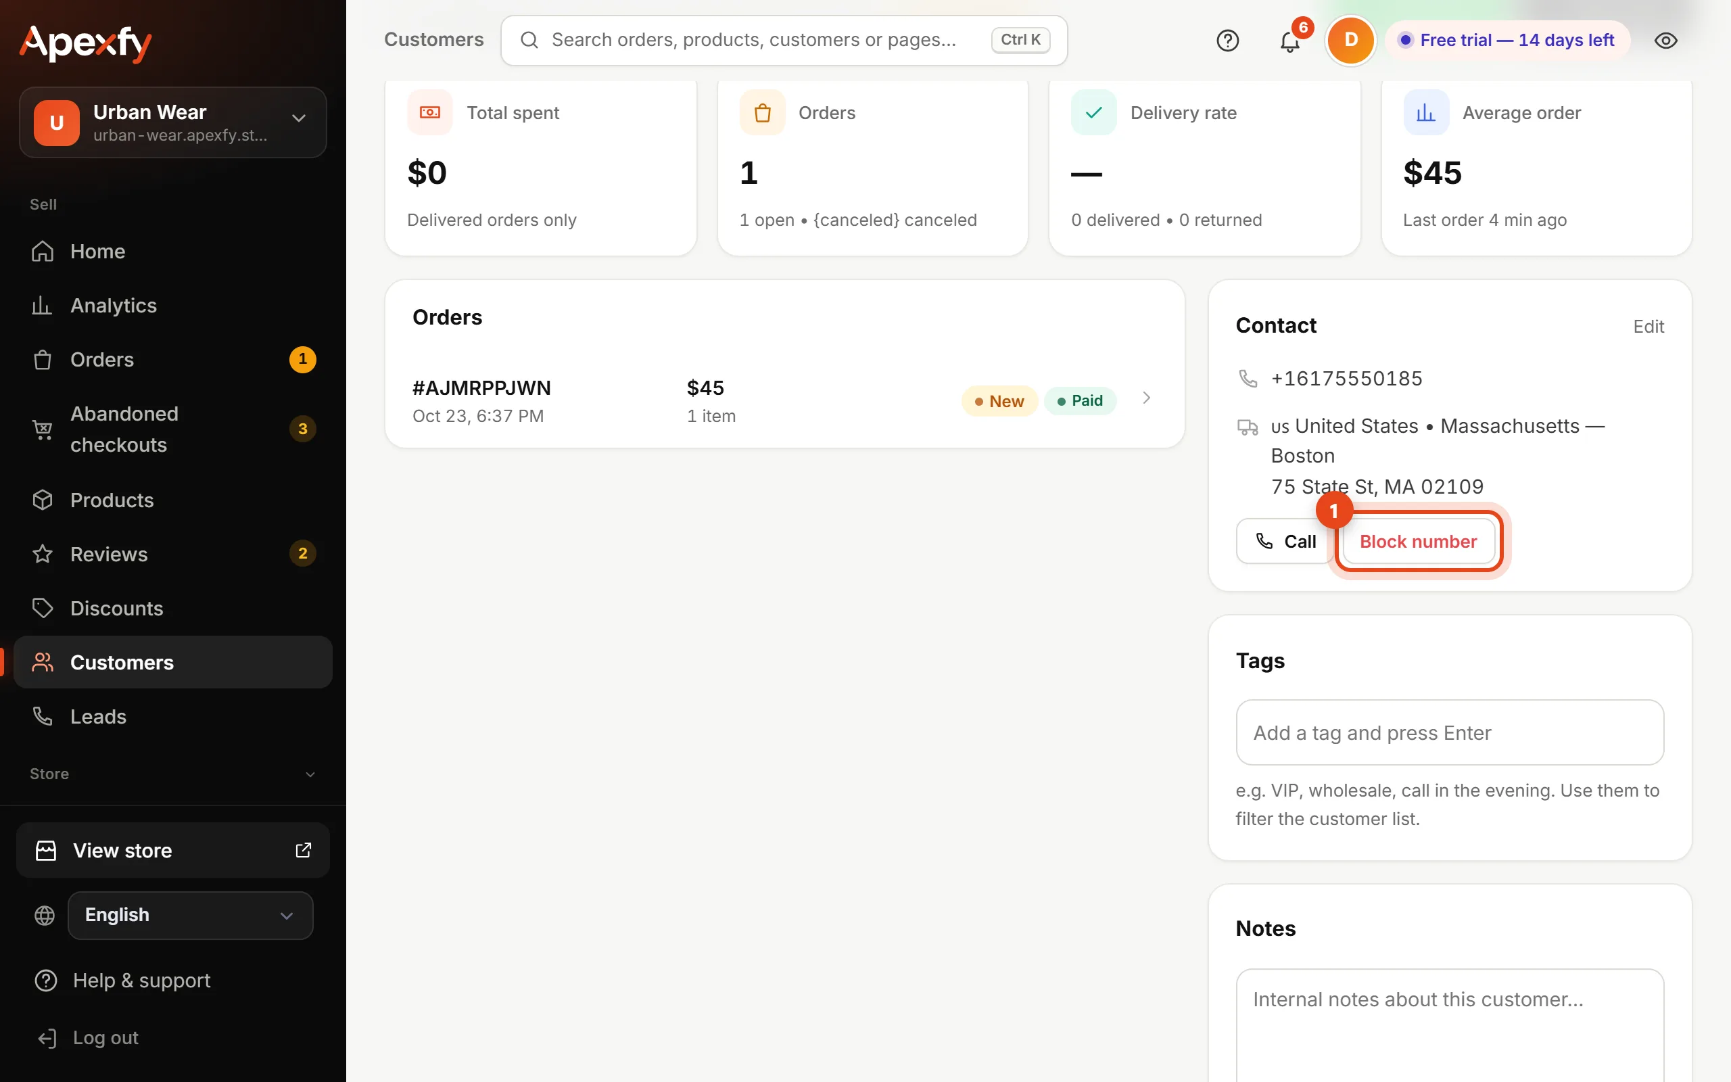Click the Block number button
The image size is (1731, 1082).
click(1418, 541)
